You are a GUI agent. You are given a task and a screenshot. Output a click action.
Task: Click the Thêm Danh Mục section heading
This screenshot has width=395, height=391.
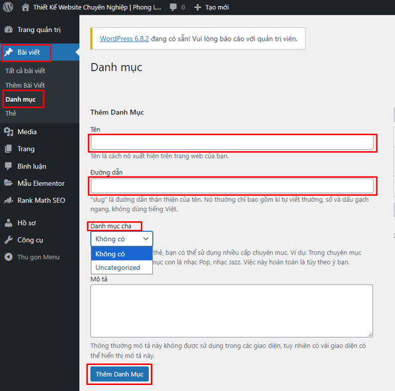tap(117, 113)
